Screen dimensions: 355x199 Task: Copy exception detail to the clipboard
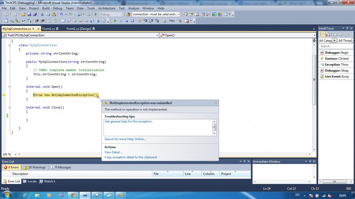(130, 157)
